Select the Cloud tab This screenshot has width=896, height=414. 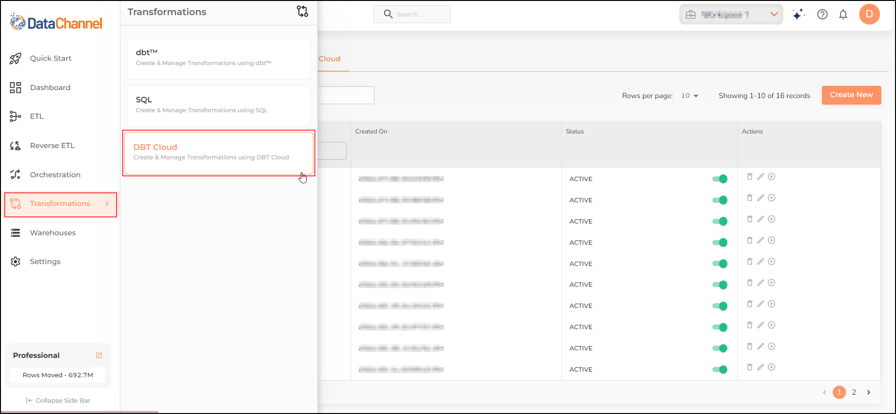click(330, 59)
